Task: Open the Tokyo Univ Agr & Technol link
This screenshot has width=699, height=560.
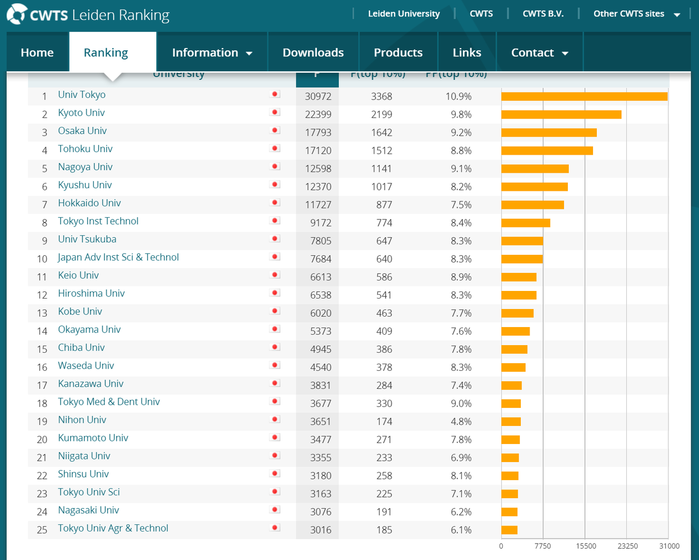Action: pyautogui.click(x=113, y=528)
